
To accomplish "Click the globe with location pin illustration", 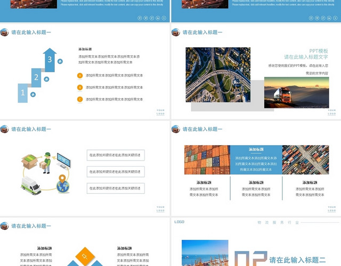I will pos(63,184).
